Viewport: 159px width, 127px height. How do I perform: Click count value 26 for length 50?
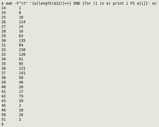[21, 115]
